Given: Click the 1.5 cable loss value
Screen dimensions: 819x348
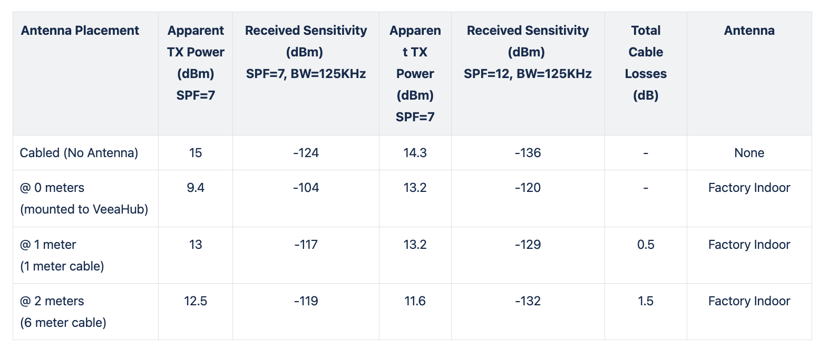Looking at the screenshot, I should pyautogui.click(x=646, y=301).
